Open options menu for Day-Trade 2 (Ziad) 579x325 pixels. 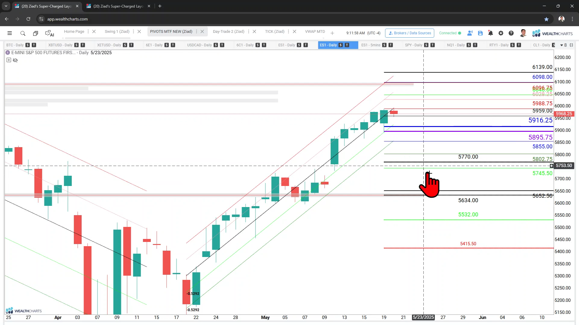(248, 32)
